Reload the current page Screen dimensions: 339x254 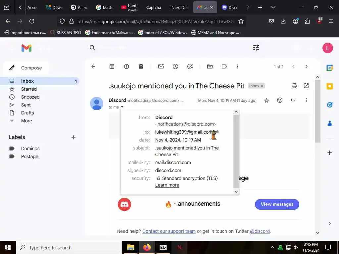(32, 21)
